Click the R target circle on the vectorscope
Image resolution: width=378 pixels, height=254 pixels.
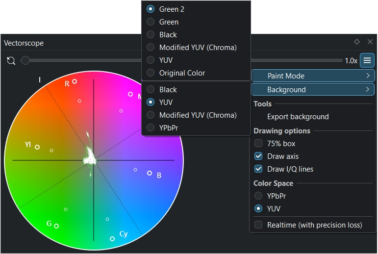coord(75,82)
